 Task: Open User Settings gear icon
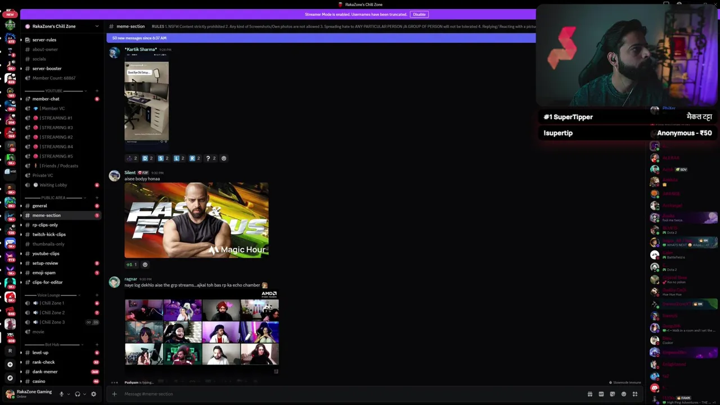point(93,394)
